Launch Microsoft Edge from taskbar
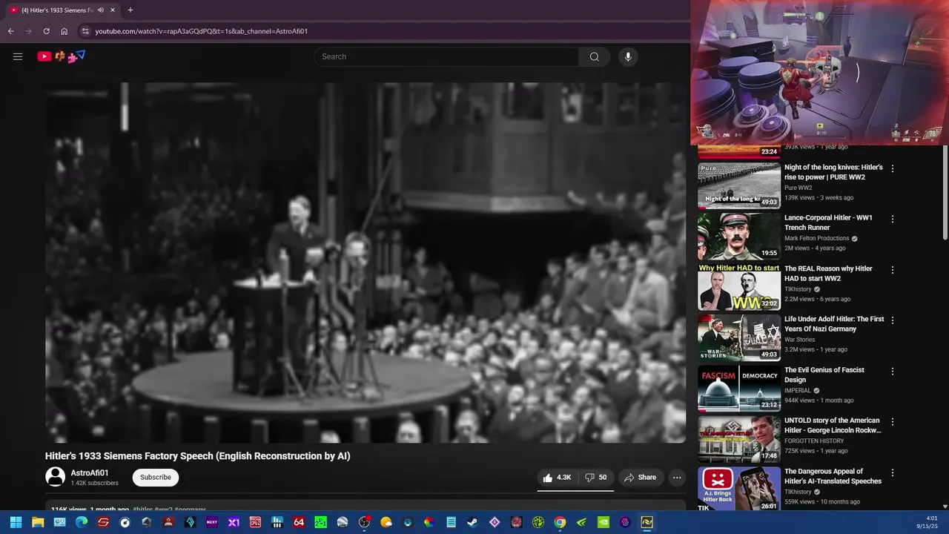 (82, 523)
